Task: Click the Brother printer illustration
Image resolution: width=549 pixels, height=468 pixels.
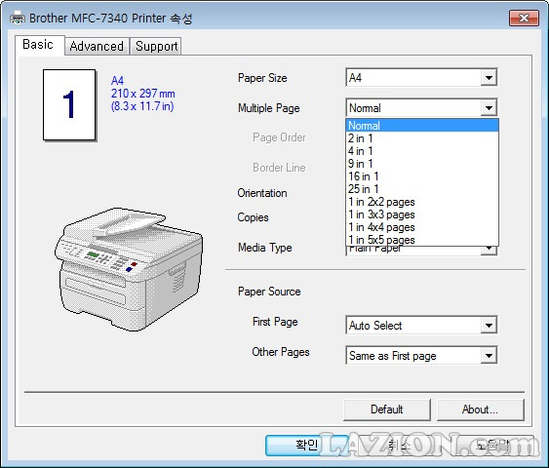Action: pyautogui.click(x=129, y=269)
